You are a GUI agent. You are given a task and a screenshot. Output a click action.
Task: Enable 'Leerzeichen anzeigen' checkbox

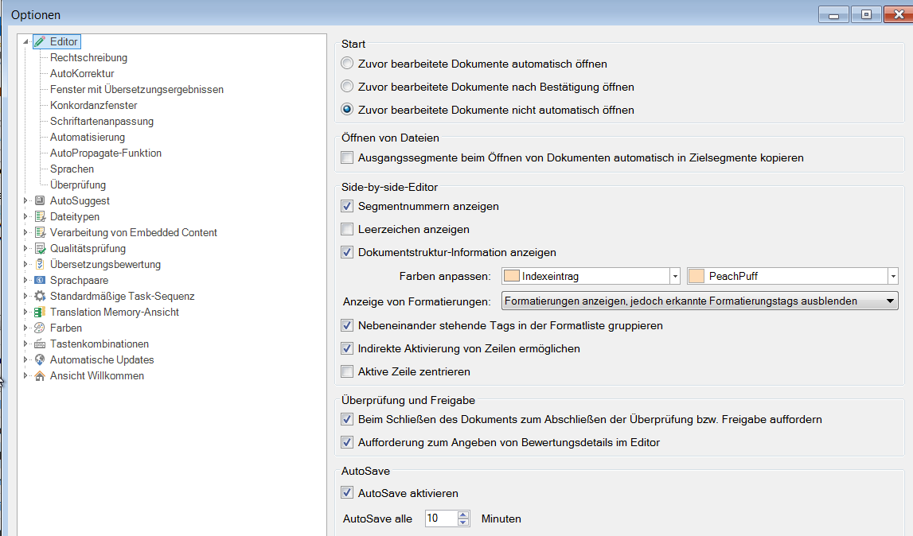click(347, 229)
